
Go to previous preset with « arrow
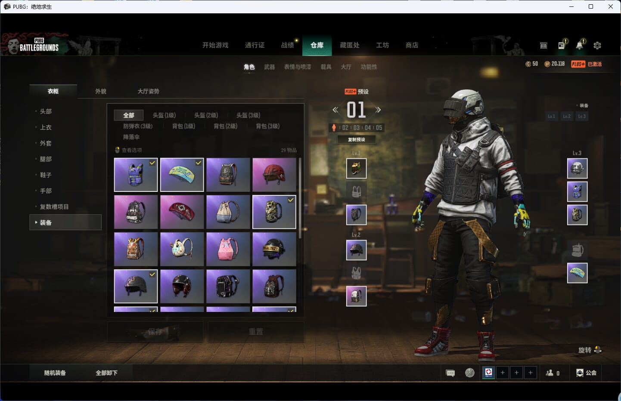335,110
